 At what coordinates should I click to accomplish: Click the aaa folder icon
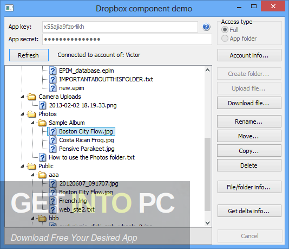click(x=42, y=175)
